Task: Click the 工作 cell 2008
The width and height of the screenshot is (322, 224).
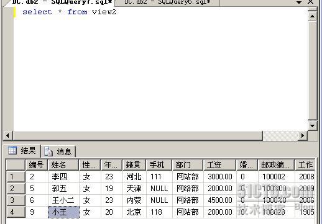Action: 305,177
